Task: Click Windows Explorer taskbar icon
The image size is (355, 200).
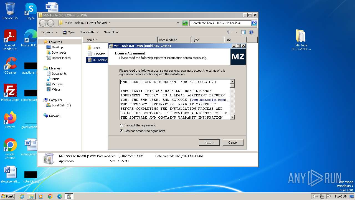Action: pyautogui.click(x=31, y=196)
